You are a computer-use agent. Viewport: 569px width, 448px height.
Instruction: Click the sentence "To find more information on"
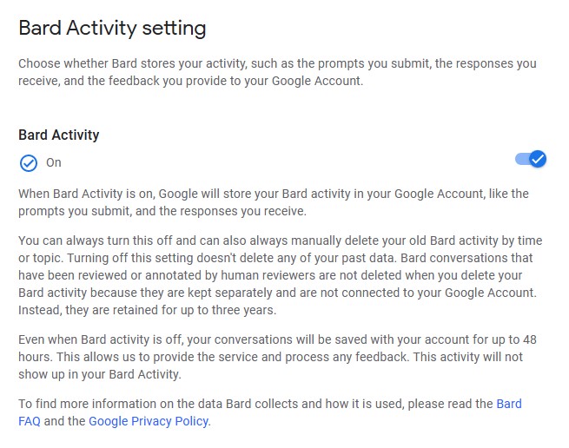click(x=270, y=412)
